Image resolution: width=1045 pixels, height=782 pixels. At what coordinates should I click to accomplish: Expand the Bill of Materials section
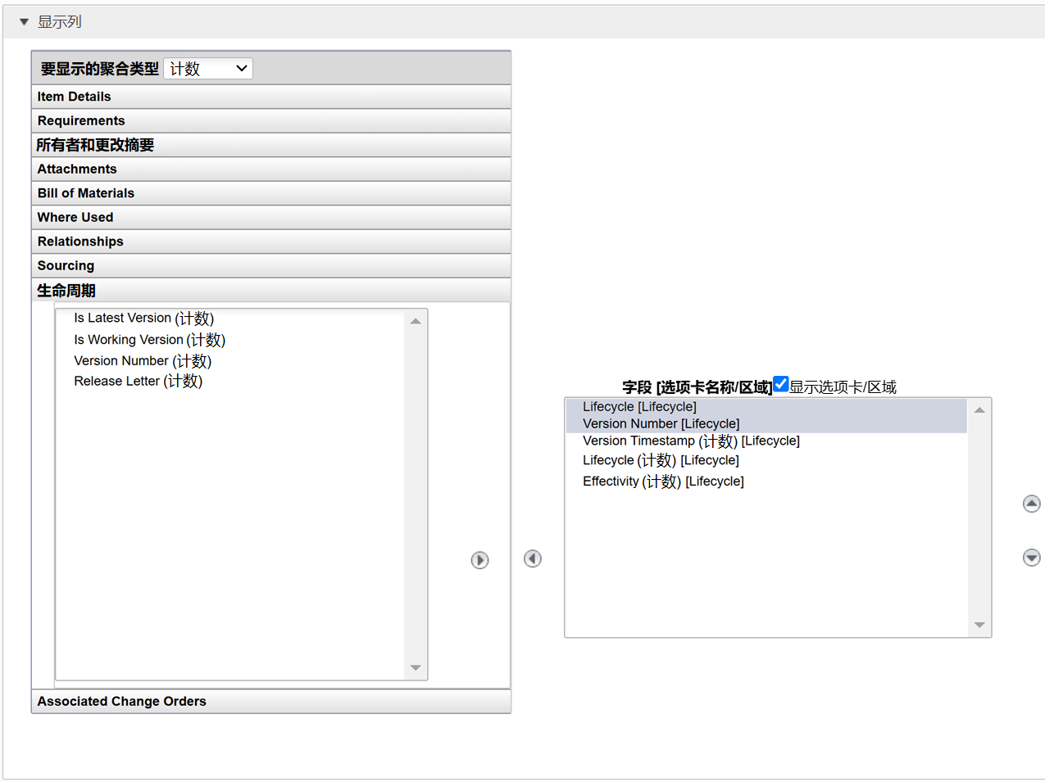pos(271,193)
